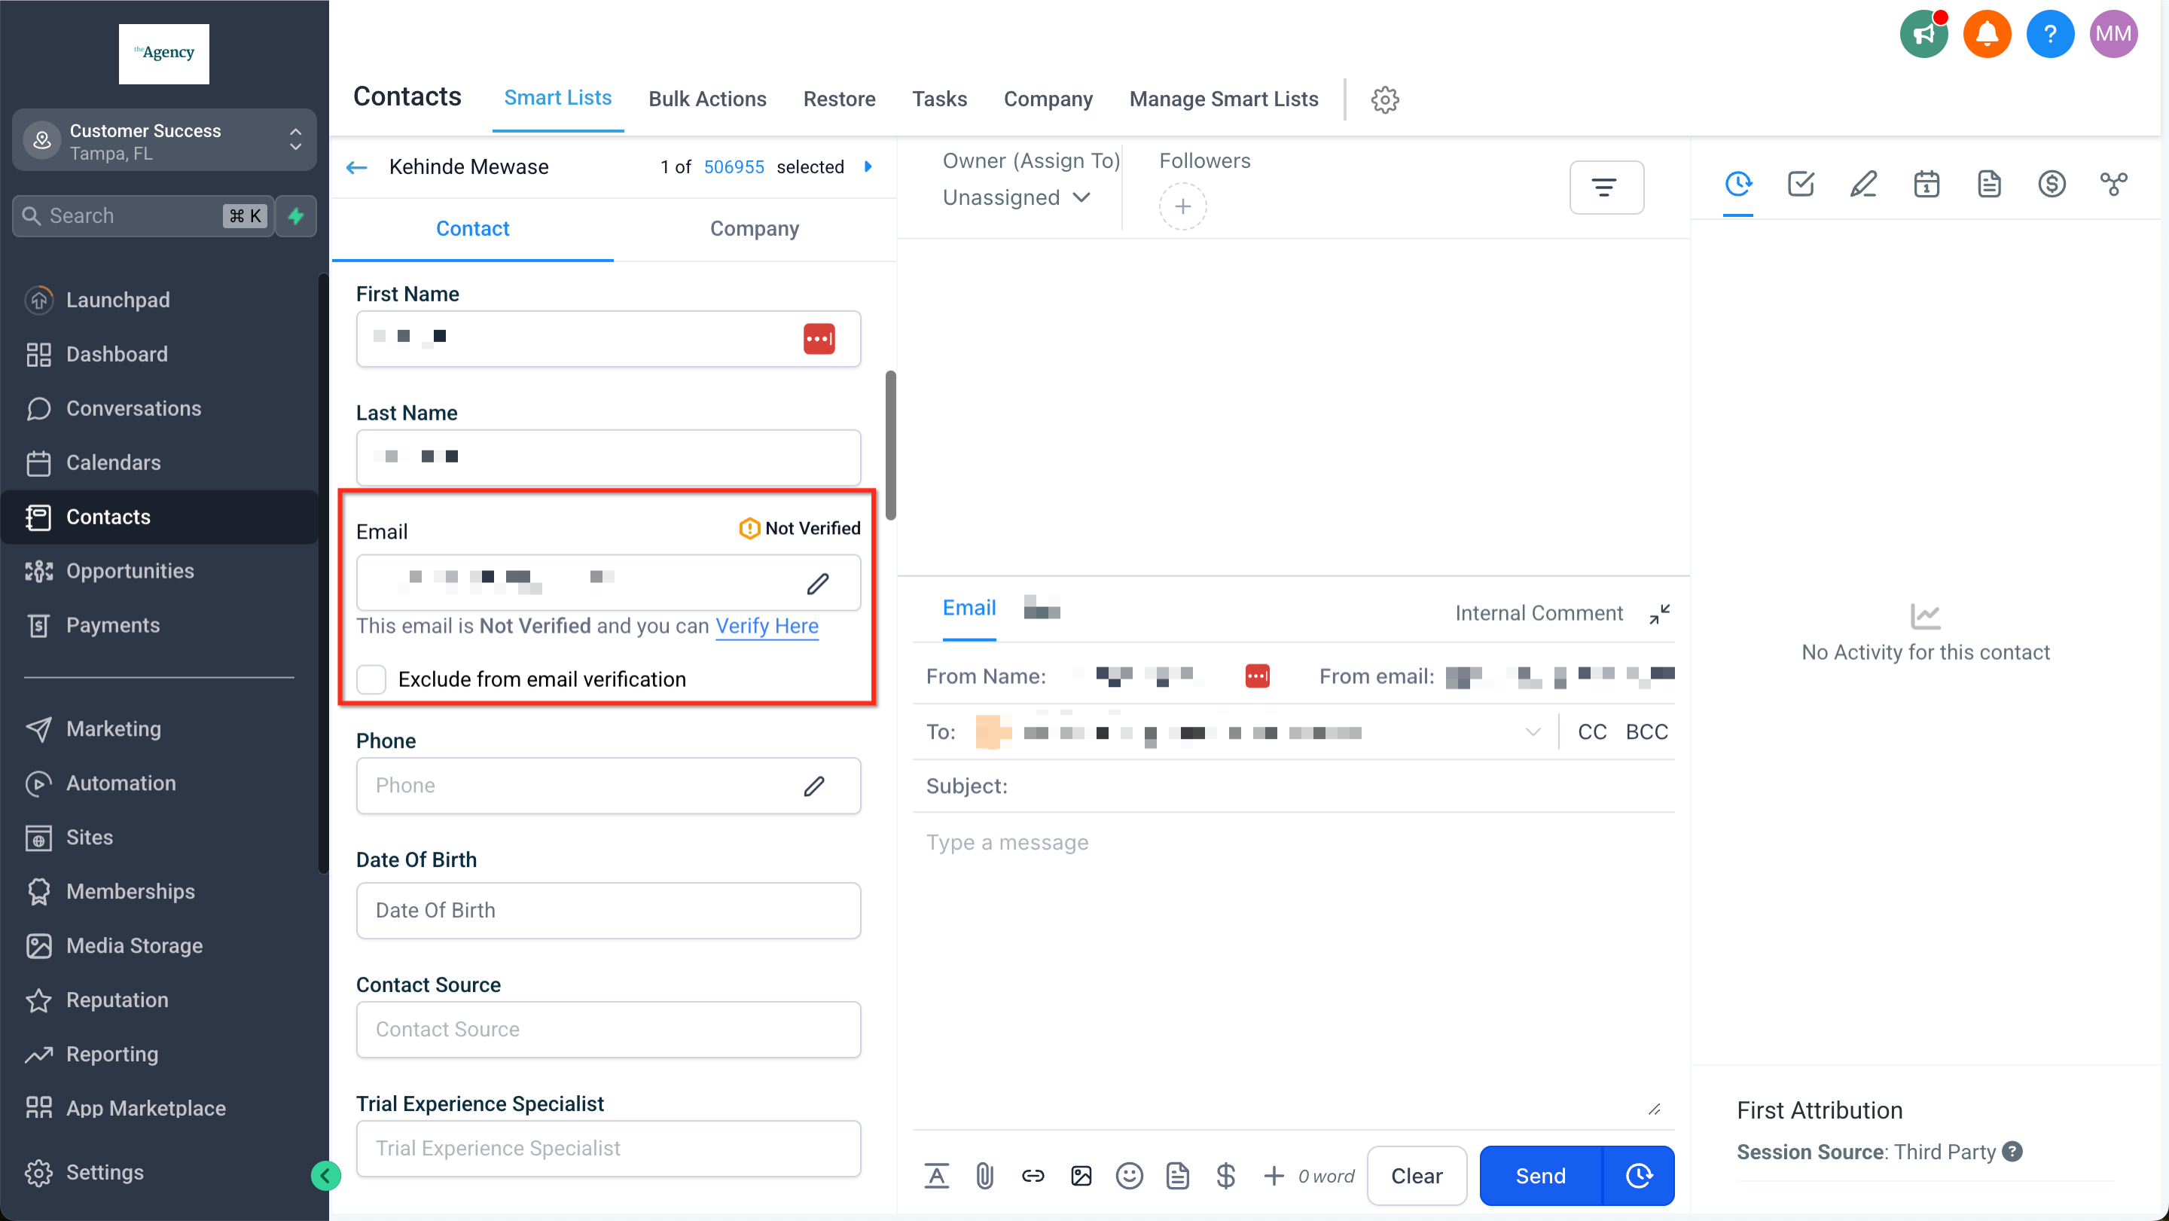This screenshot has width=2169, height=1221.
Task: Click the insert link icon
Action: [1033, 1176]
